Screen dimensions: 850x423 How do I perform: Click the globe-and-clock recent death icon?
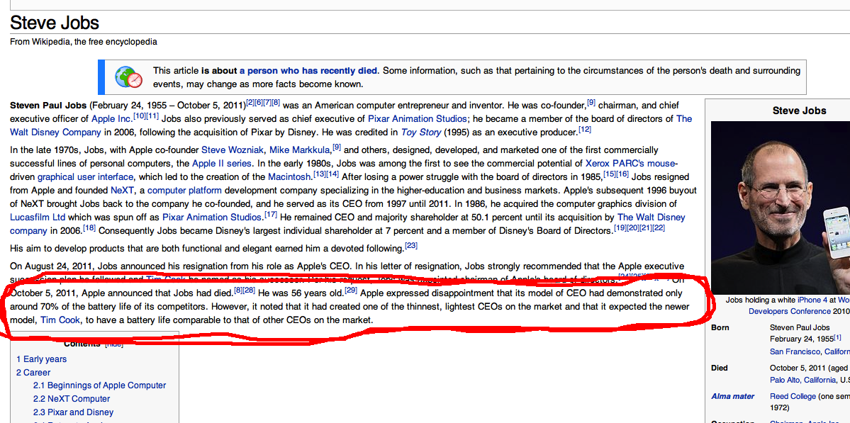pos(128,77)
